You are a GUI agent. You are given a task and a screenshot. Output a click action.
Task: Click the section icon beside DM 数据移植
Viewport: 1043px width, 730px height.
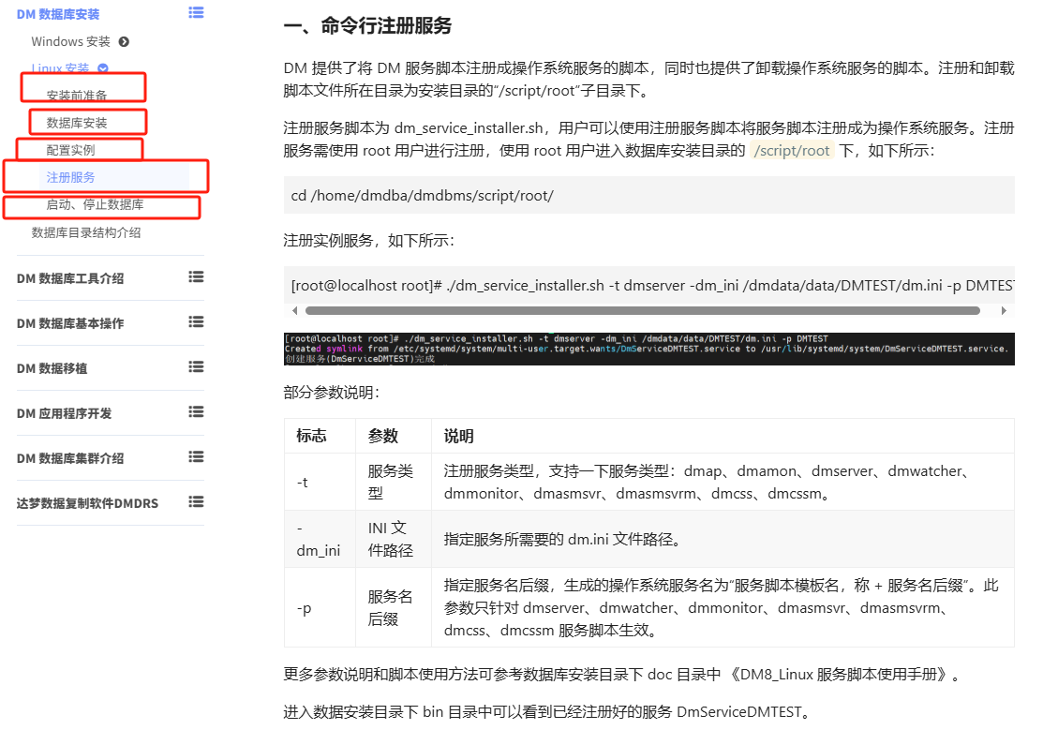[x=196, y=368]
